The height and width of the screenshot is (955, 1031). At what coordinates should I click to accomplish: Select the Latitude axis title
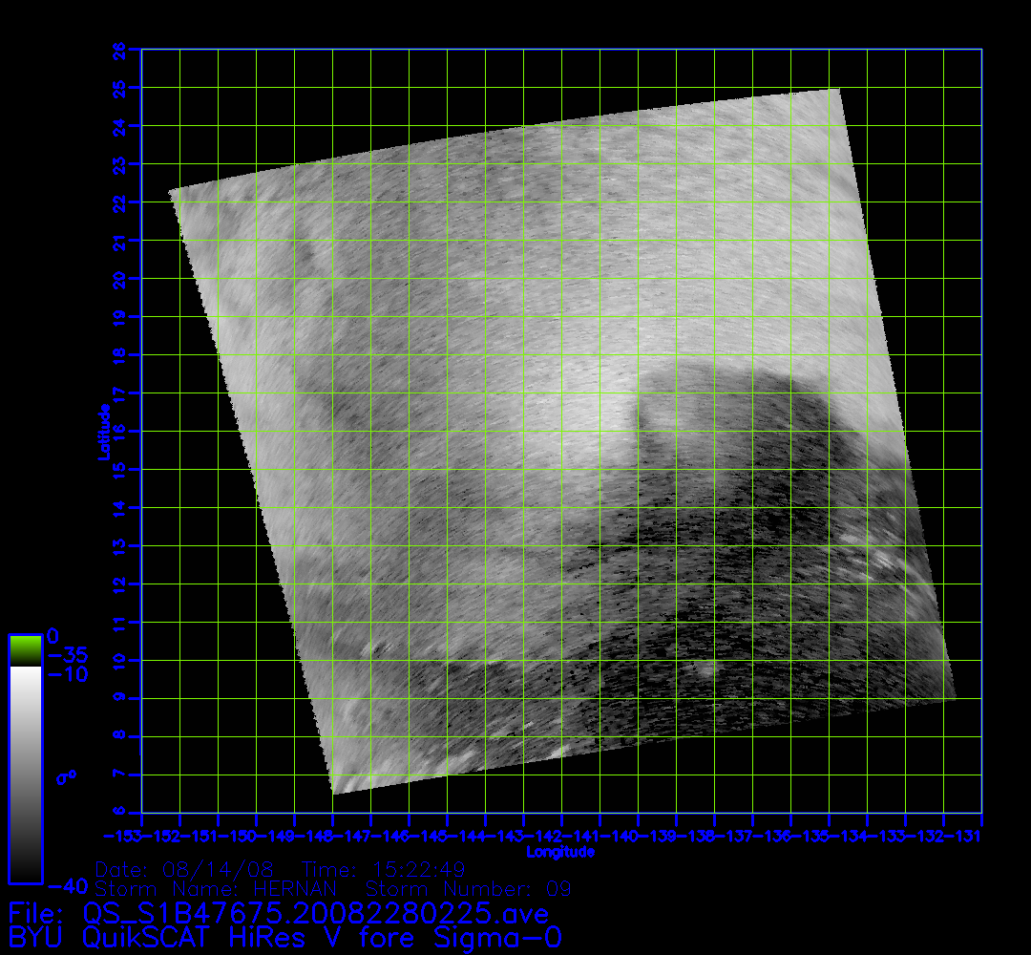[101, 432]
